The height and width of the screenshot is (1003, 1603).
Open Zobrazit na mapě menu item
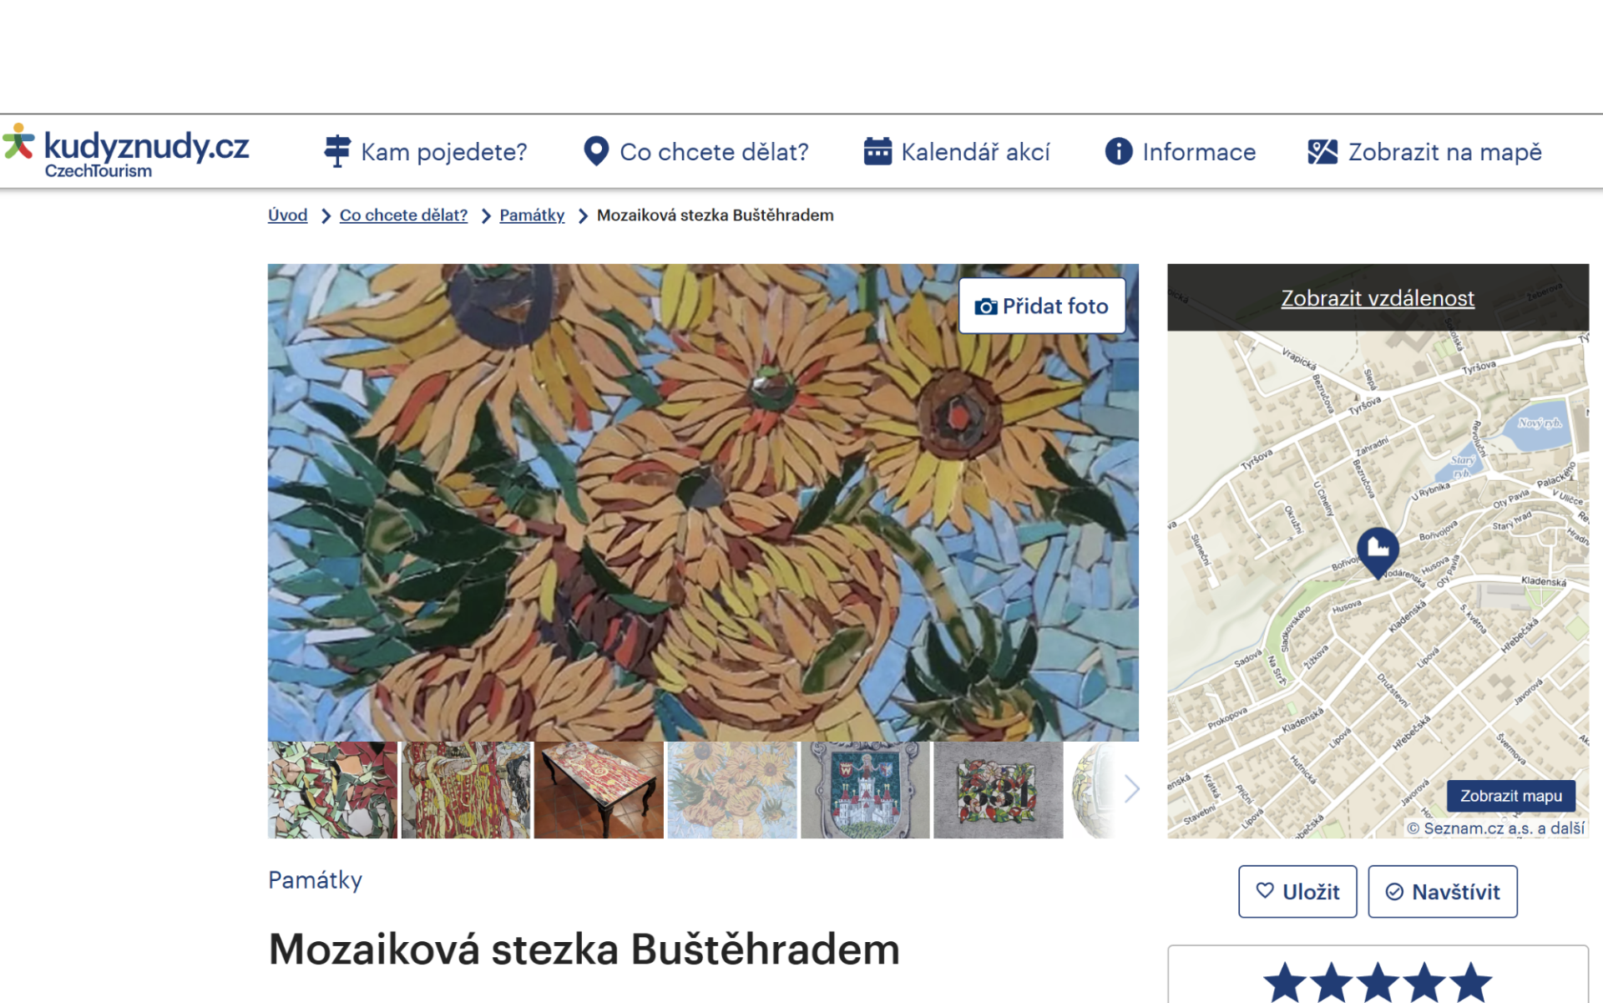click(1424, 152)
